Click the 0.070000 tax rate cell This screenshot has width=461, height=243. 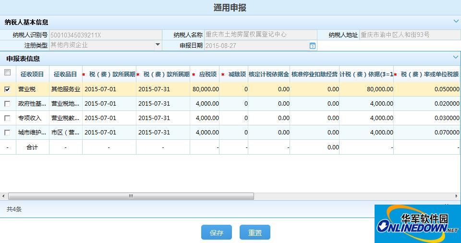click(427, 133)
